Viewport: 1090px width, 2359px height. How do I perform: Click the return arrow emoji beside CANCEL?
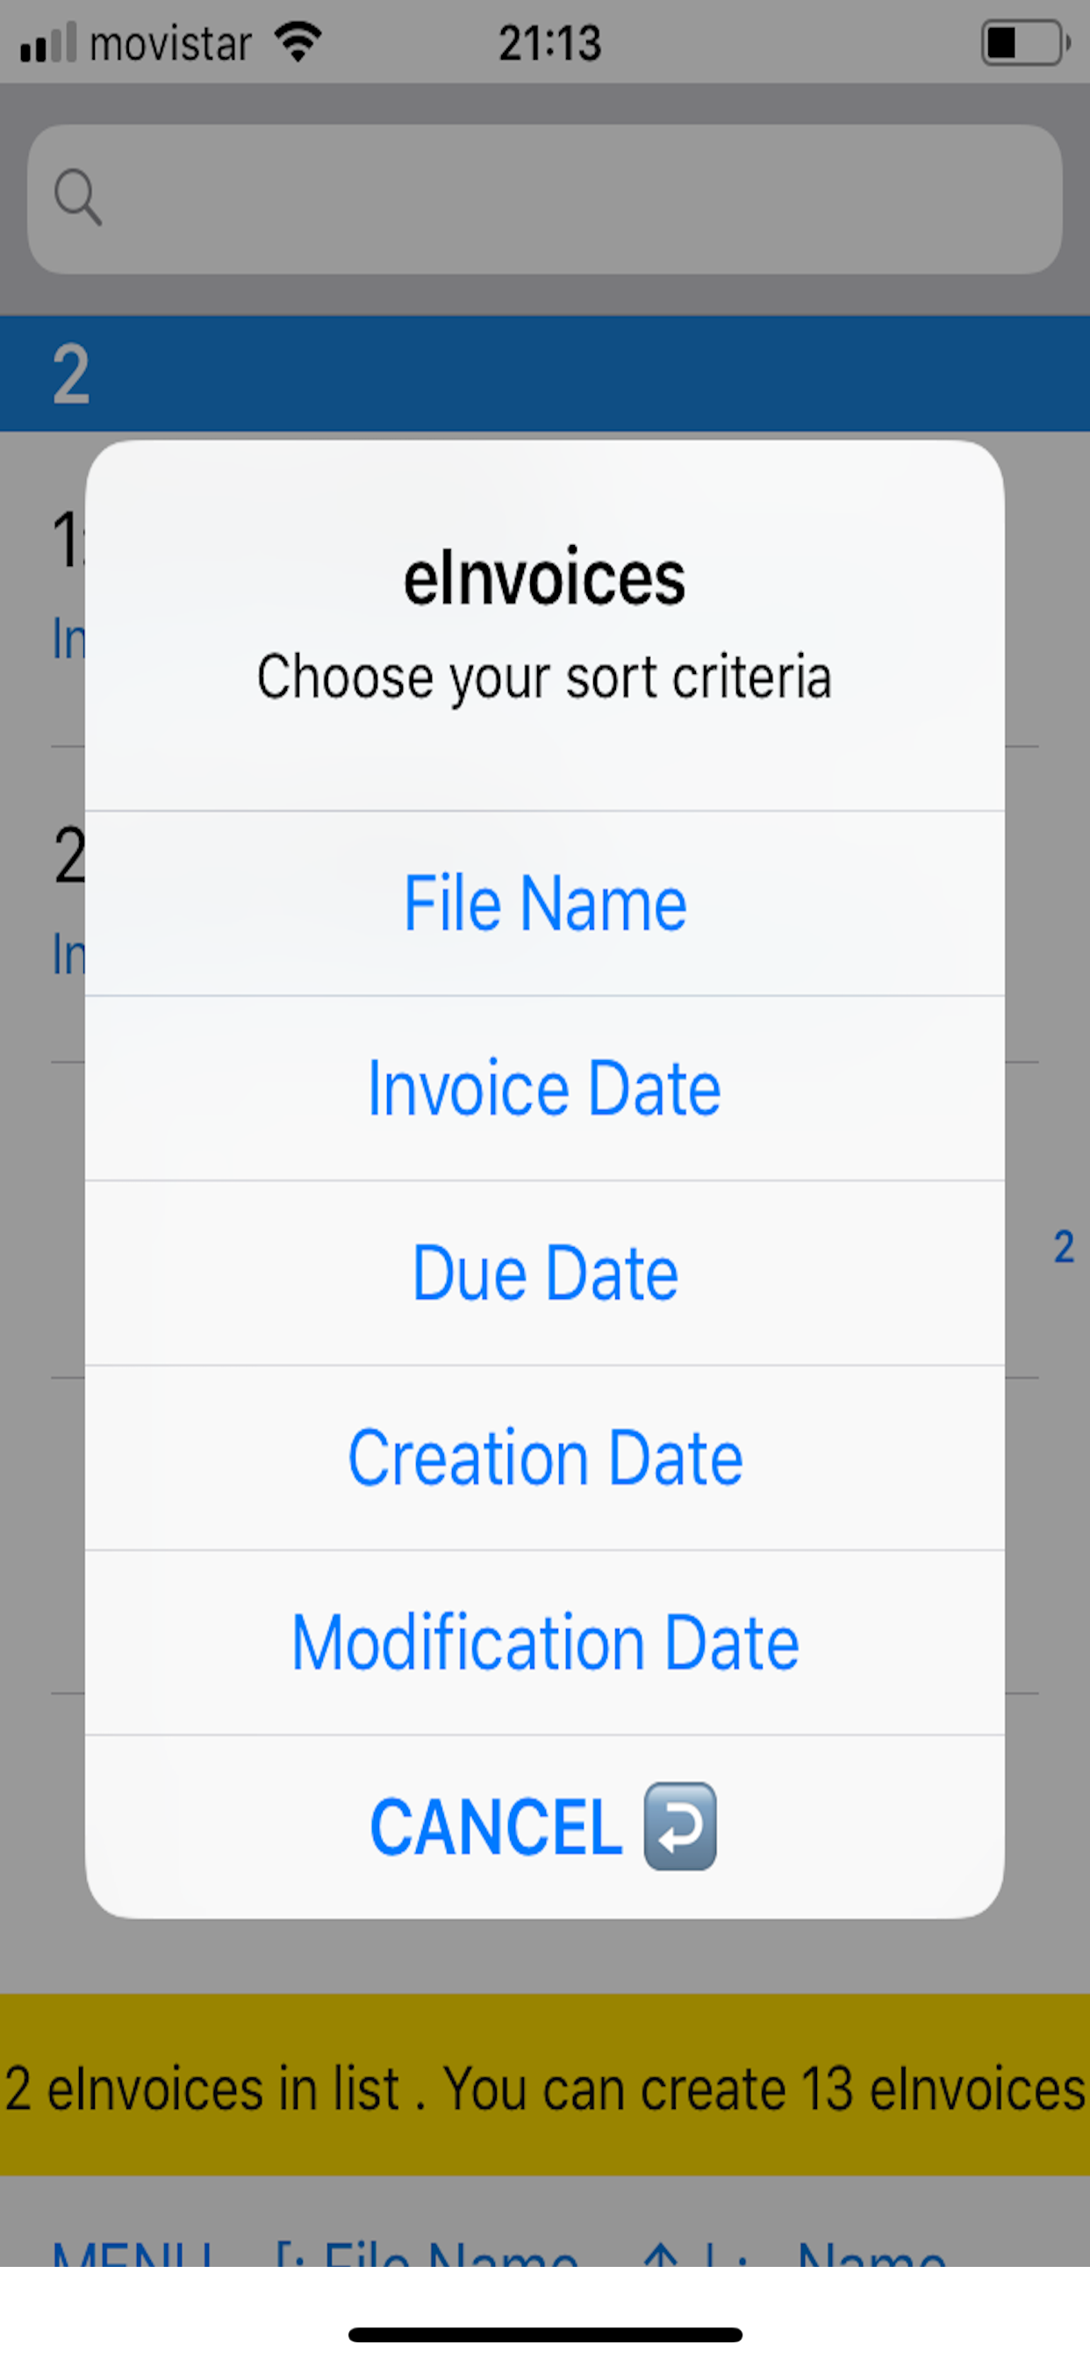pos(679,1826)
